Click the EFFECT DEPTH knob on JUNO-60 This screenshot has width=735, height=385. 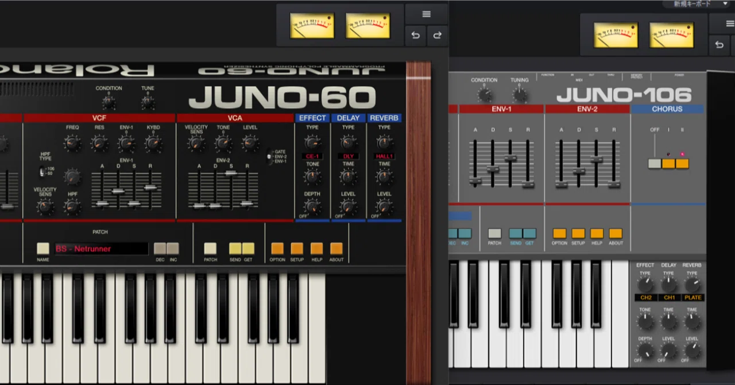click(312, 207)
